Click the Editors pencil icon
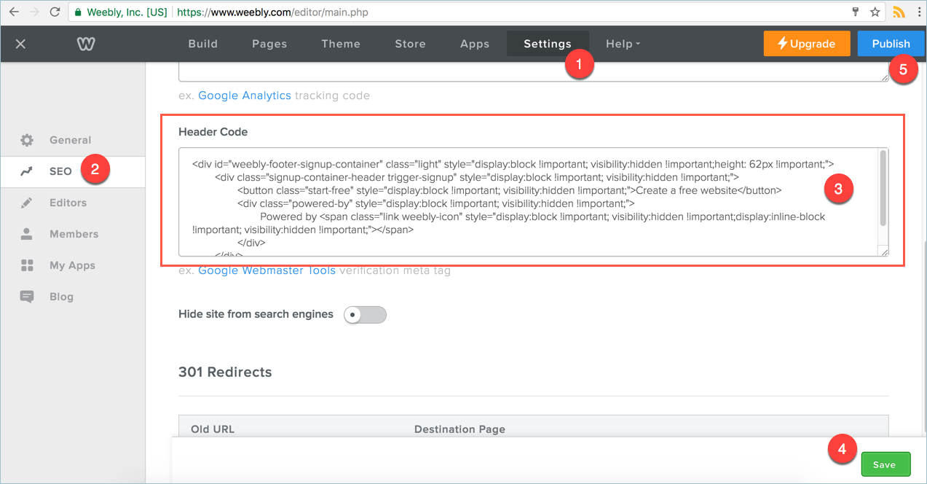The image size is (927, 484). (27, 203)
